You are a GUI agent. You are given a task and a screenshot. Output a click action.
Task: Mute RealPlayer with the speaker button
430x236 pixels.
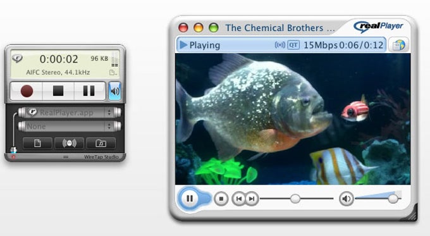346,199
